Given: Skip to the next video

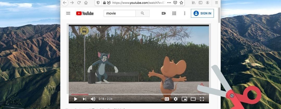Looking at the screenshot, I should click(x=84, y=99).
